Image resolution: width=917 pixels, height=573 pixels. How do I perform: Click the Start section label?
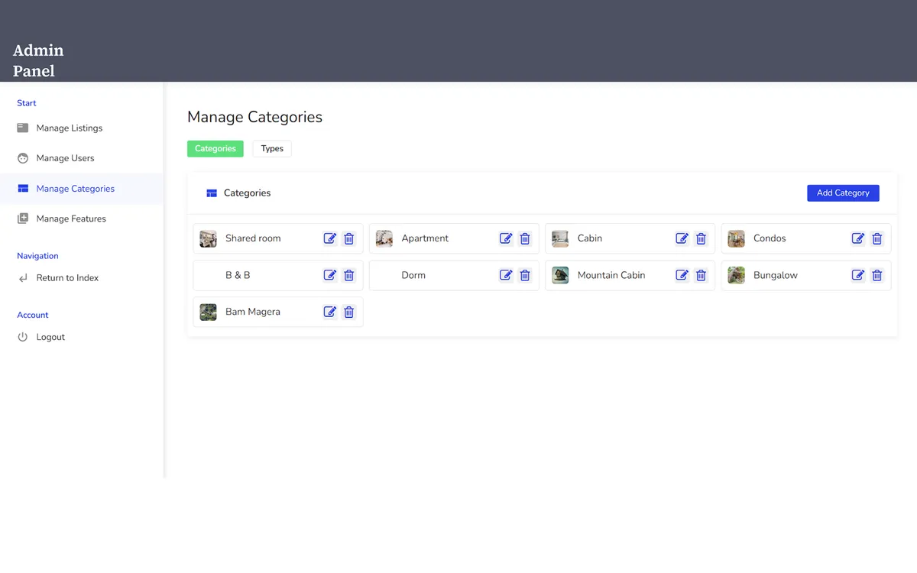(x=27, y=103)
